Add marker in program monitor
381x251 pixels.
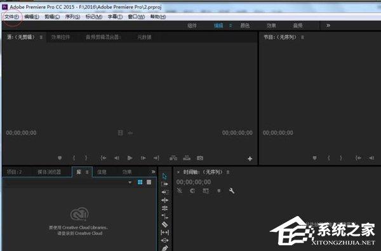click(315, 158)
